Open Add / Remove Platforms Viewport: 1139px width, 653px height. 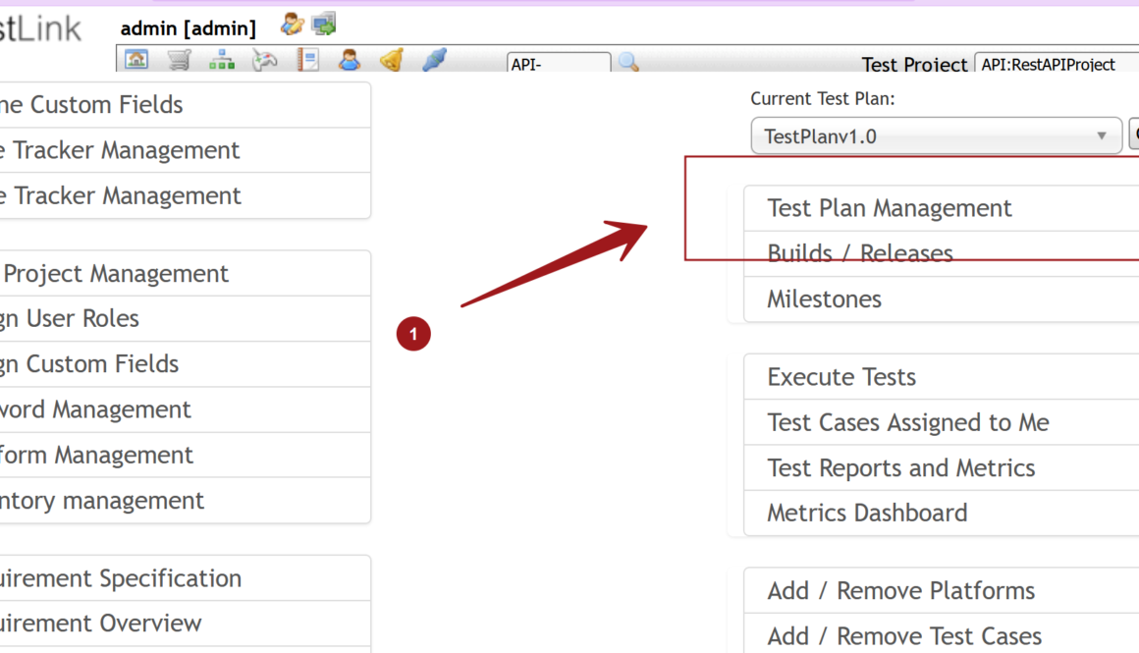(x=900, y=591)
